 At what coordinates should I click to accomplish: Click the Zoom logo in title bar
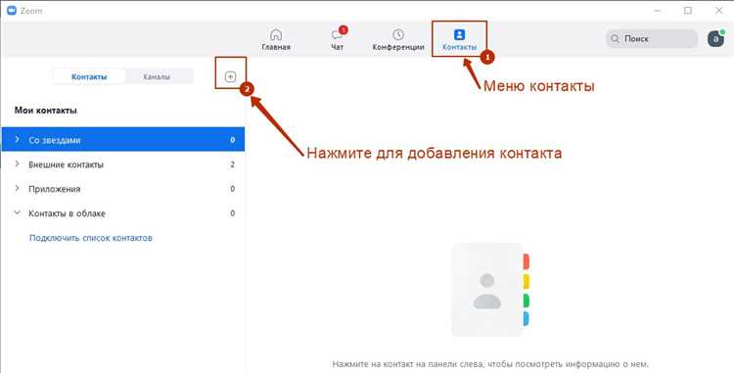click(x=11, y=11)
